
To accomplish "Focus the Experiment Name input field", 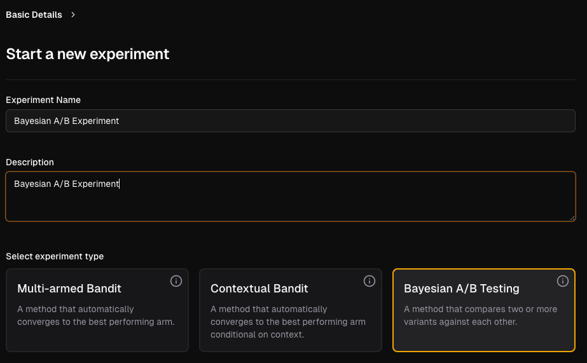I will click(291, 121).
